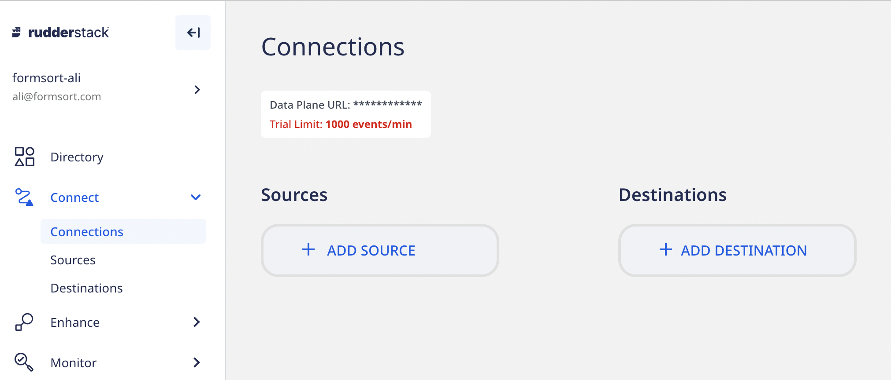Collapse the sidebar with the arrow icon
Screen dimensions: 891x380
pos(193,33)
